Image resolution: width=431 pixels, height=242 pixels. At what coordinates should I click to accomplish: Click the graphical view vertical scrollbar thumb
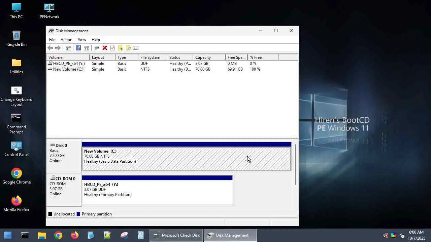pyautogui.click(x=296, y=164)
